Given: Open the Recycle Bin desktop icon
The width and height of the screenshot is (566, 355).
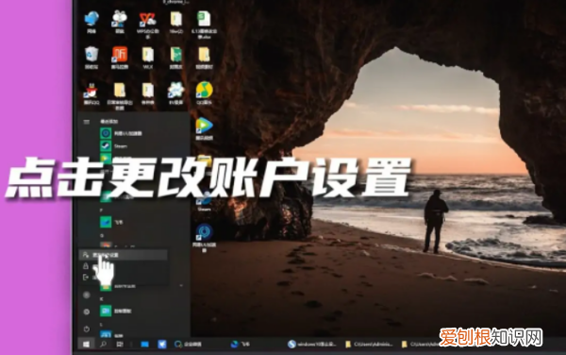Looking at the screenshot, I should pyautogui.click(x=92, y=58).
